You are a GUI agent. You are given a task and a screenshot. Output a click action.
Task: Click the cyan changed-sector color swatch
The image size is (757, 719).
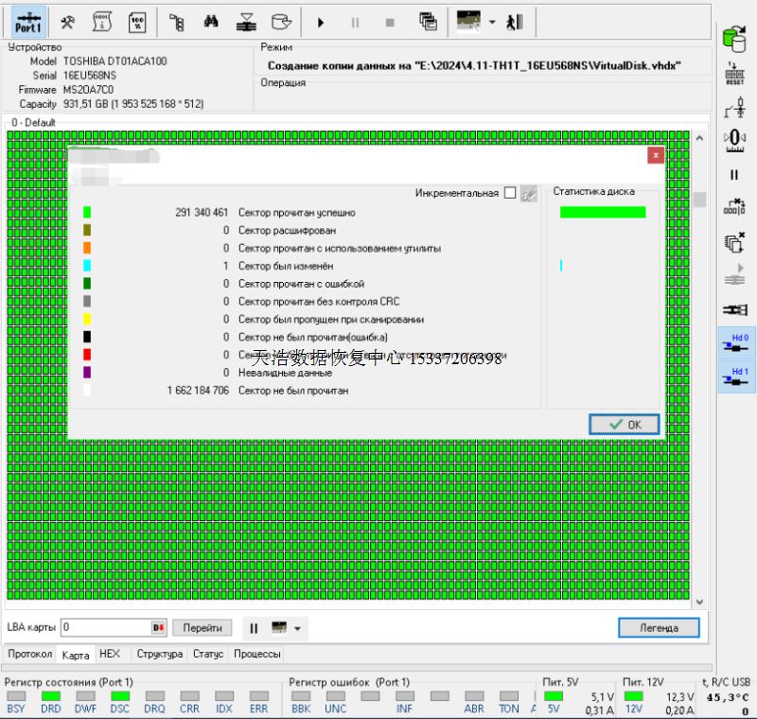[87, 266]
